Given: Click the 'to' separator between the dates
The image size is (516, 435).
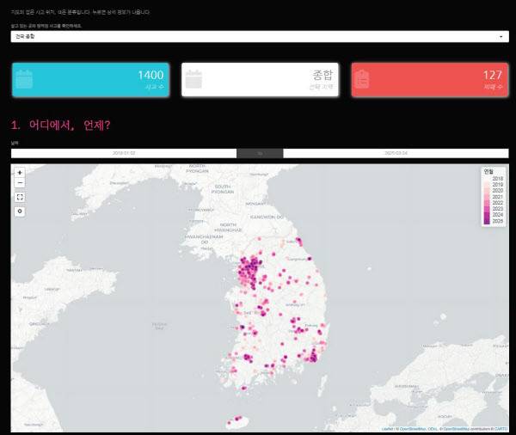Looking at the screenshot, I should coord(260,153).
